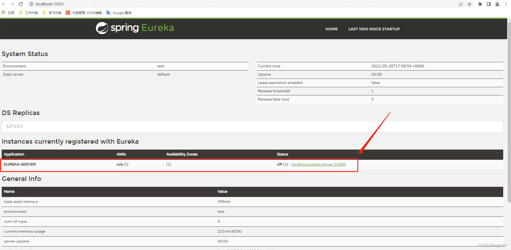Click the share page icon
The image size is (511, 250).
pyautogui.click(x=461, y=4)
